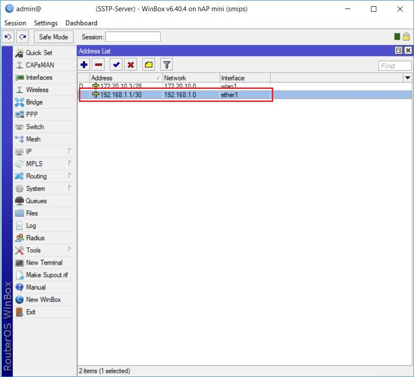
Task: Open Log in sidebar
Action: point(45,226)
